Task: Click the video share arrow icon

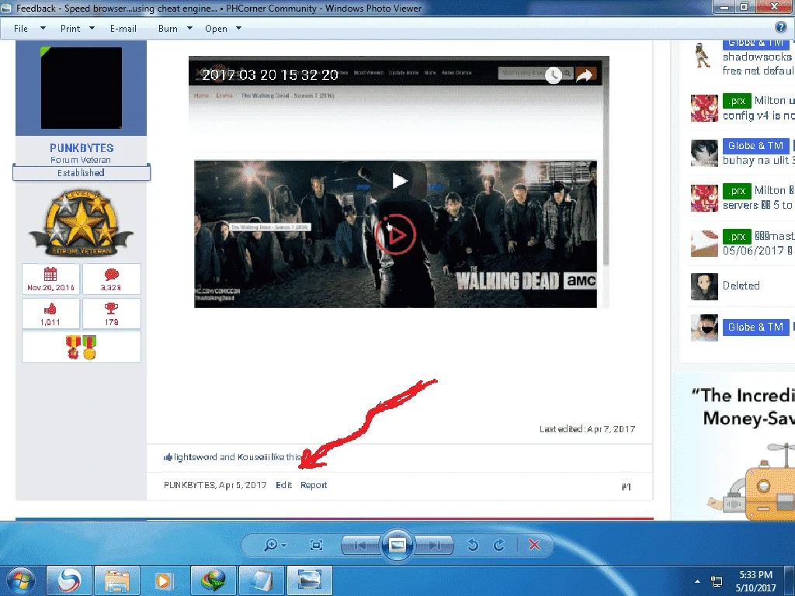Action: [585, 75]
